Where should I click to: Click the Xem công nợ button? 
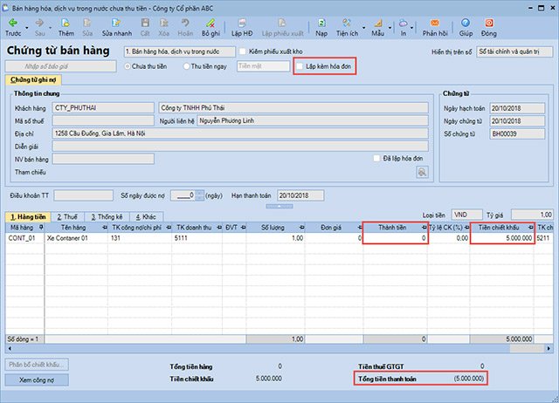pos(38,380)
